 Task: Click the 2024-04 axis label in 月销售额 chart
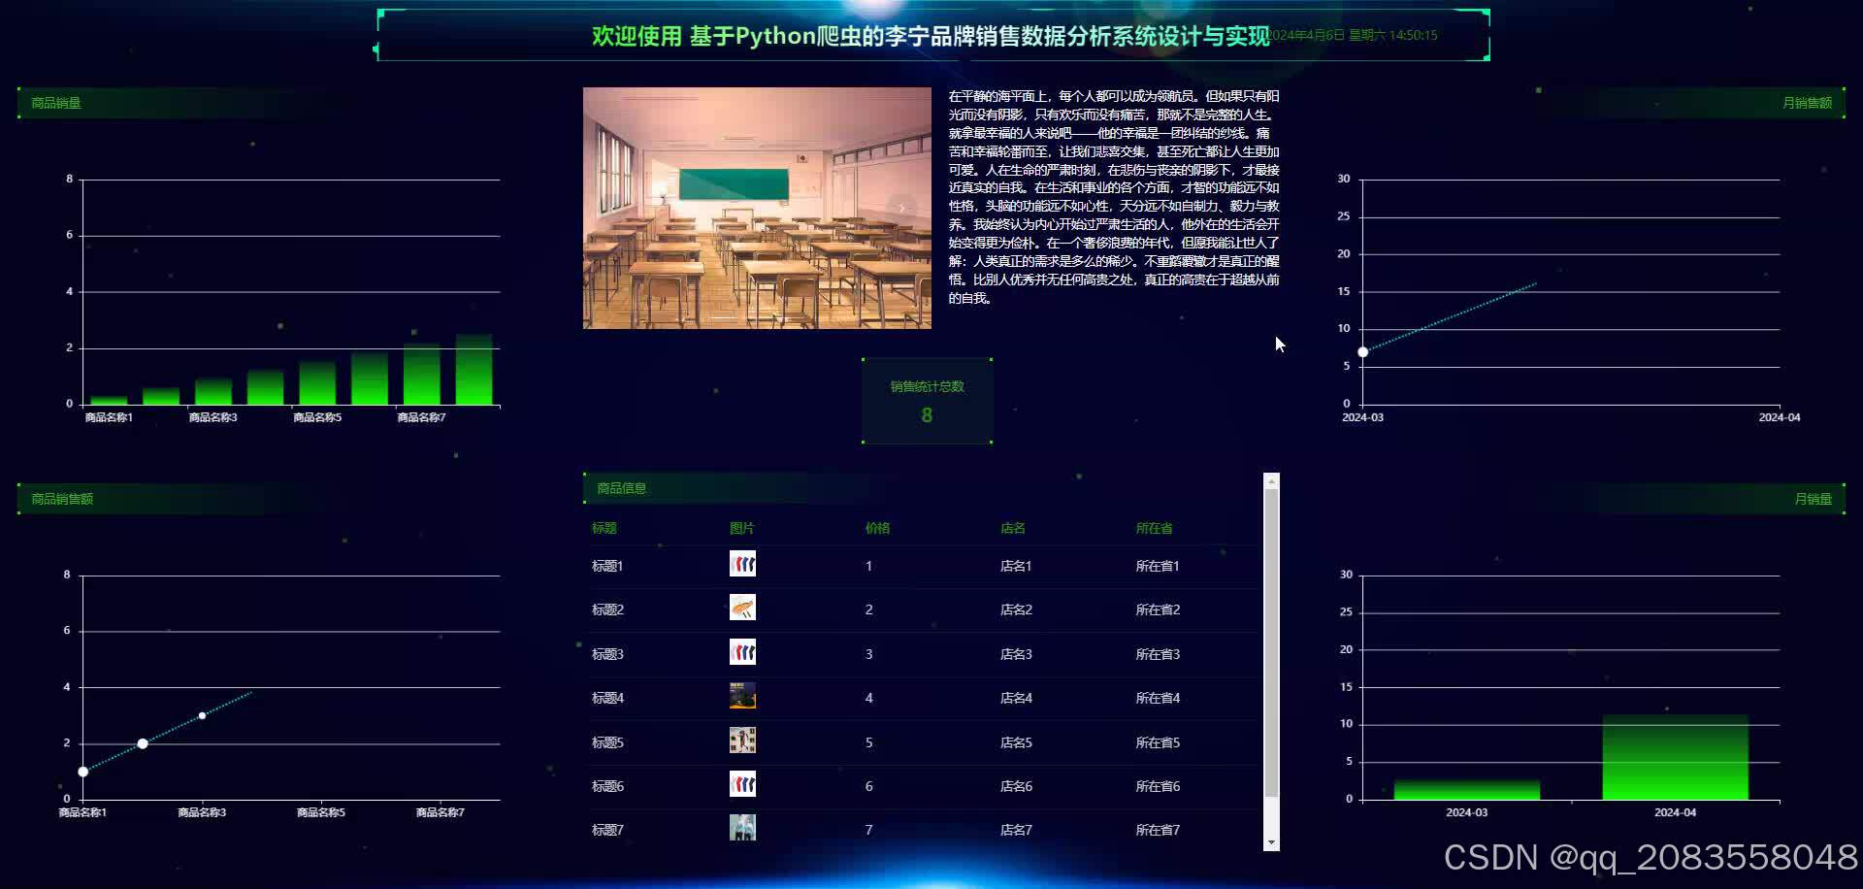1779,417
